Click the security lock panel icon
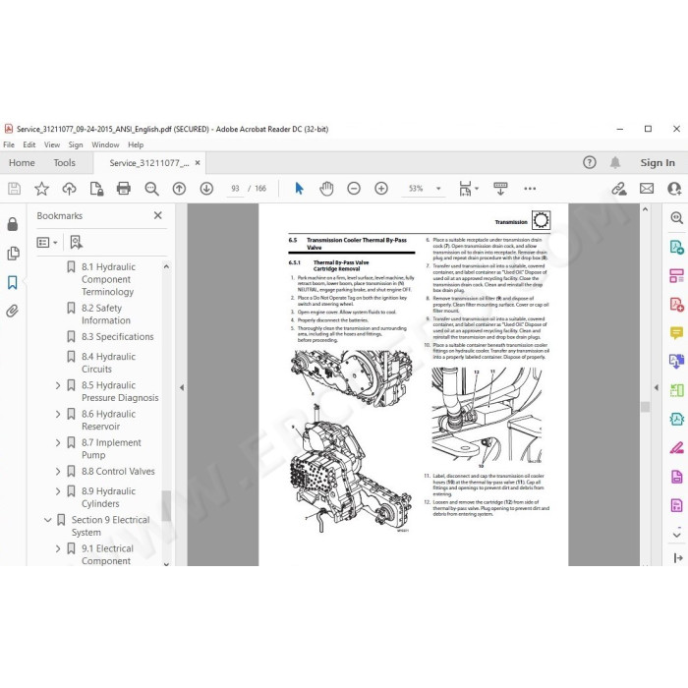 coord(13,224)
